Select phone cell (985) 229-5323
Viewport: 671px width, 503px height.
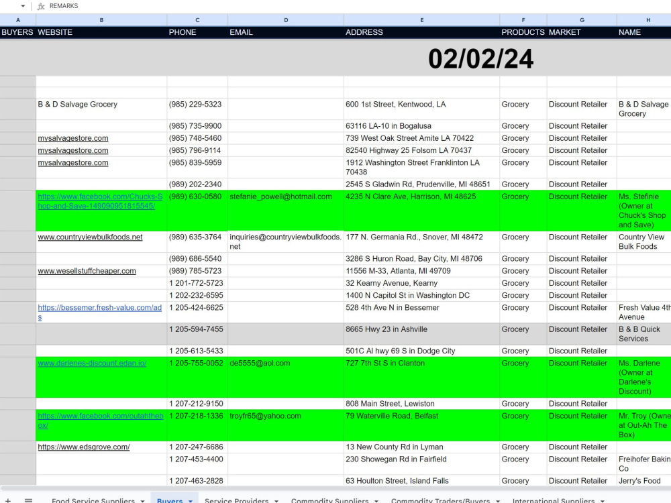197,109
